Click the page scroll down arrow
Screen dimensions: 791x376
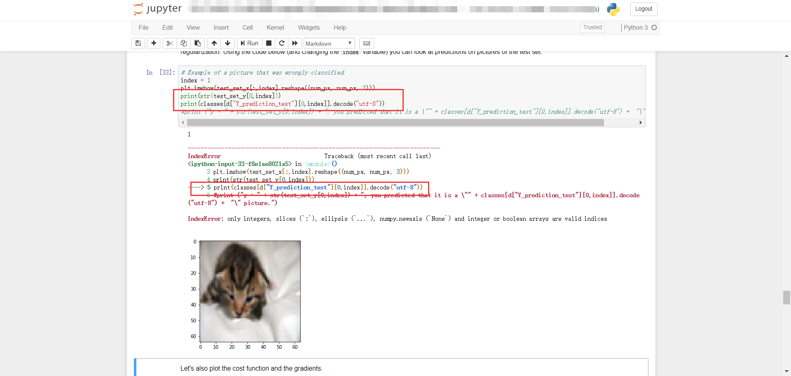click(x=786, y=372)
